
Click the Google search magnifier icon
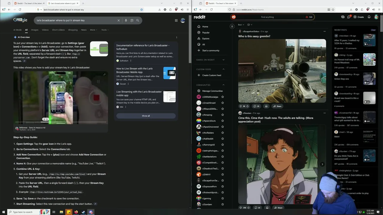click(x=138, y=21)
